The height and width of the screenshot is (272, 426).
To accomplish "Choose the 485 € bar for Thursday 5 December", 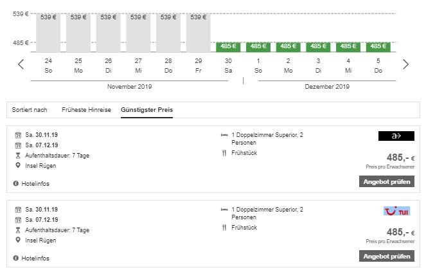I will 378,46.
